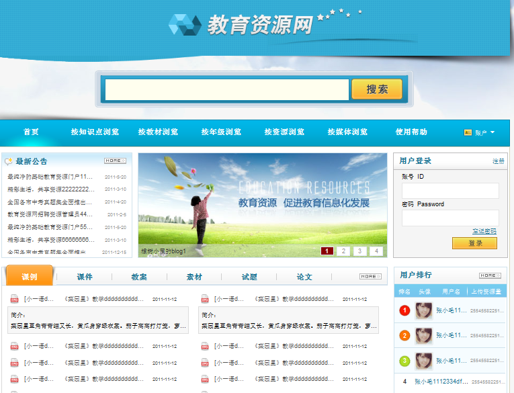Click the 密码 Password input field

click(x=450, y=218)
